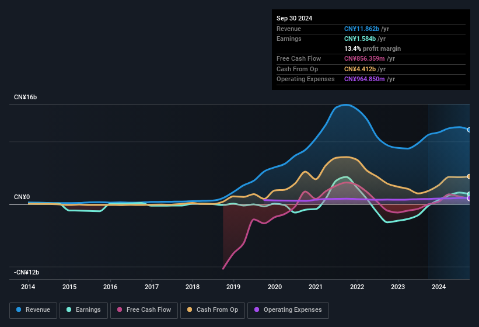The image size is (479, 327).
Task: Select the 2016 x-axis label
Action: 110,287
